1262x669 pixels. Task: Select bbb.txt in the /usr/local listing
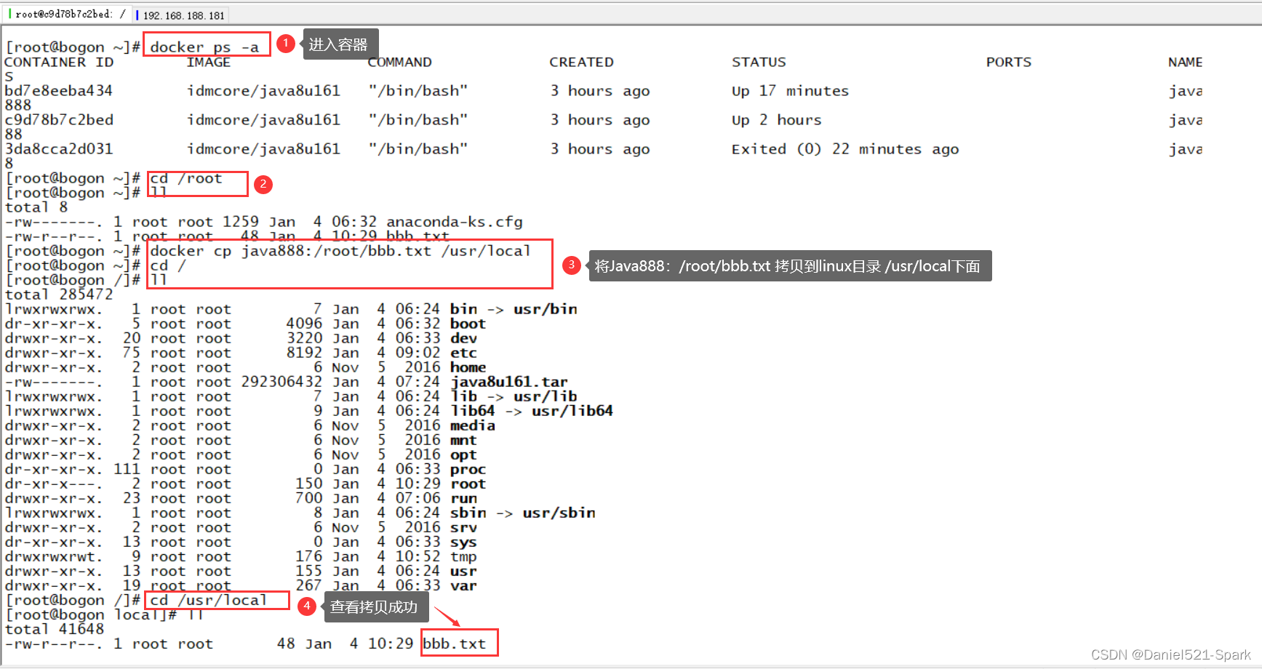(455, 644)
